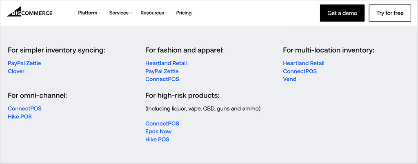Open the Services menu
The width and height of the screenshot is (418, 164).
click(119, 13)
